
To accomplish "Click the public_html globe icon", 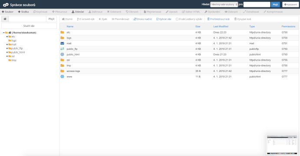I will click(62, 55).
